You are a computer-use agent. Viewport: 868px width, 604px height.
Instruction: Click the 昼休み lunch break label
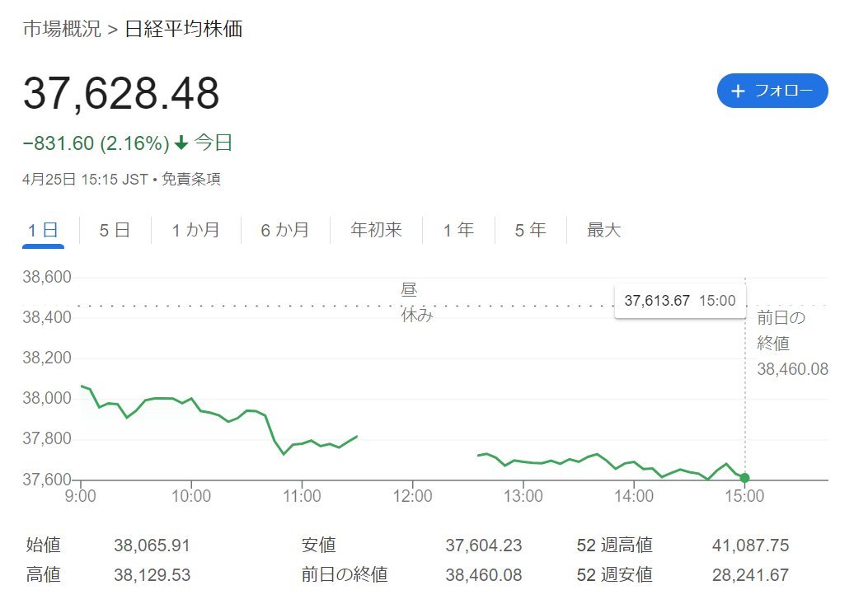tap(416, 302)
